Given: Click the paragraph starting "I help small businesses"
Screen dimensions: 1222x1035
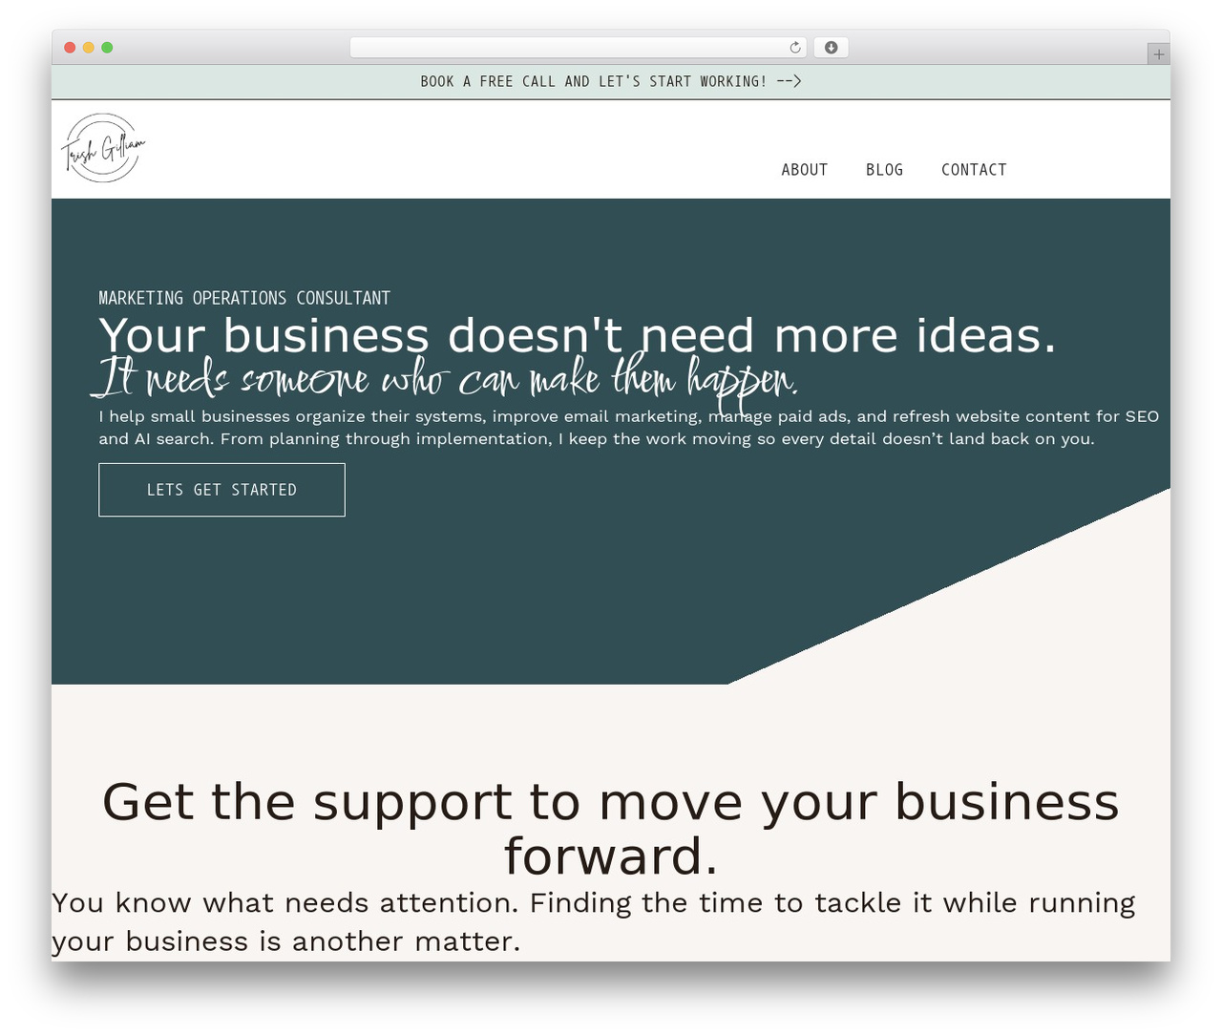Looking at the screenshot, I should click(629, 428).
